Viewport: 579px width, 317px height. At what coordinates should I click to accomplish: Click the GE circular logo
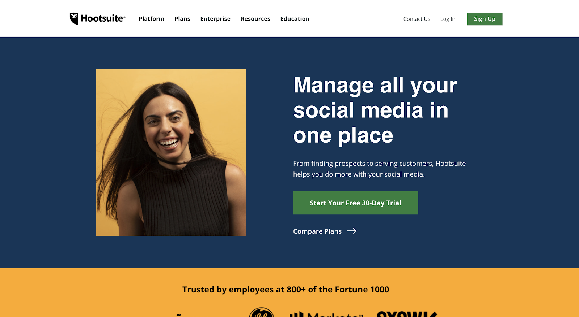[x=262, y=312]
